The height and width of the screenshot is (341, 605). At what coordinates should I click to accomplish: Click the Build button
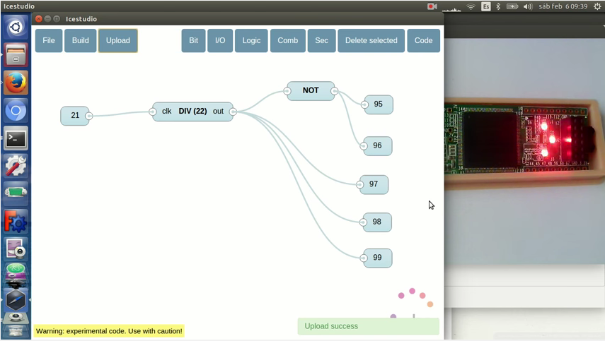[x=81, y=41]
